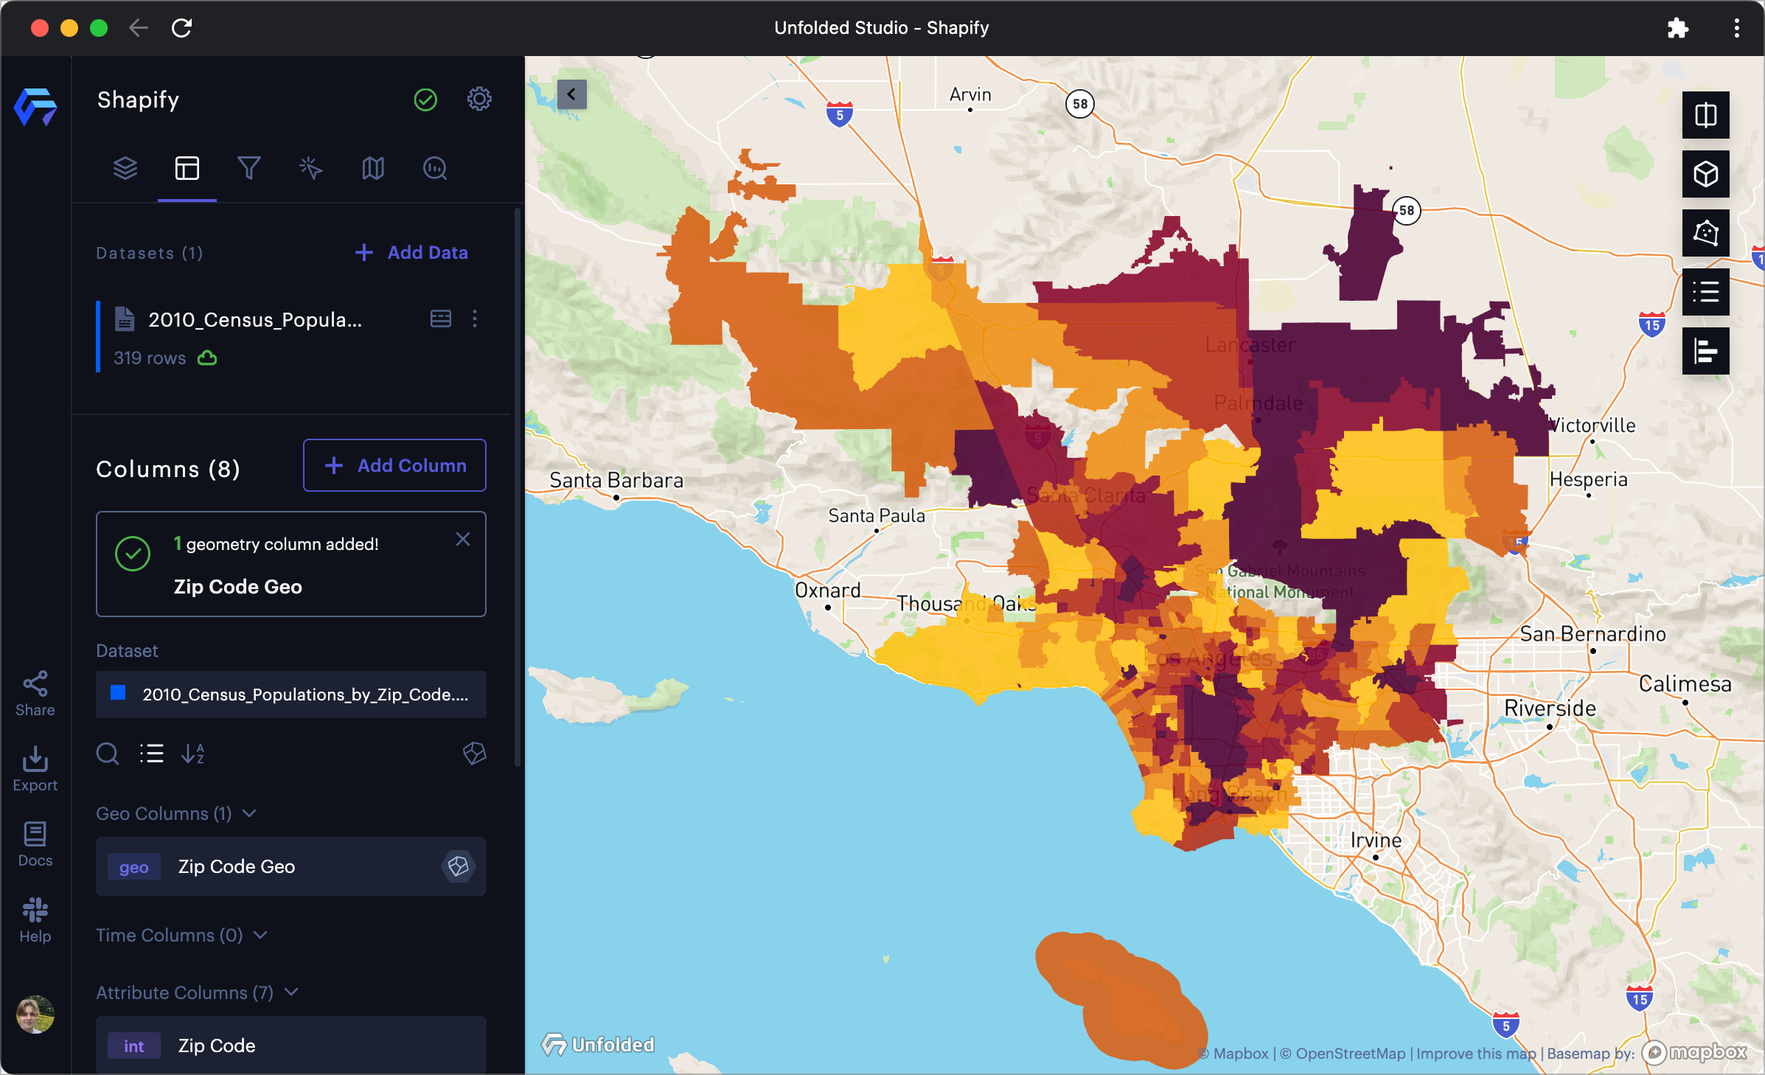Viewport: 1765px width, 1075px height.
Task: Toggle 3D view on the map
Action: [x=1706, y=174]
